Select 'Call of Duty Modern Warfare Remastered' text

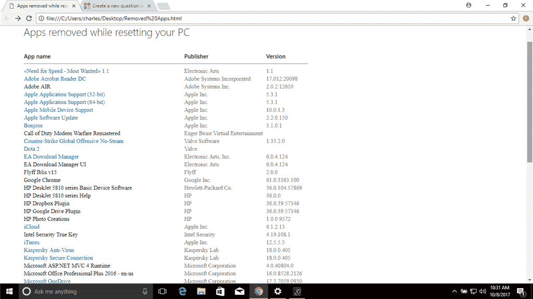[72, 134]
